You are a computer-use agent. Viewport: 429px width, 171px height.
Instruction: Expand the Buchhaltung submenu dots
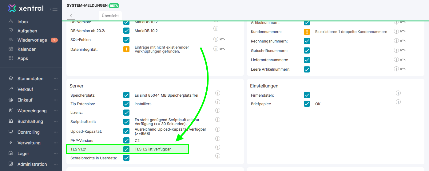(x=56, y=121)
